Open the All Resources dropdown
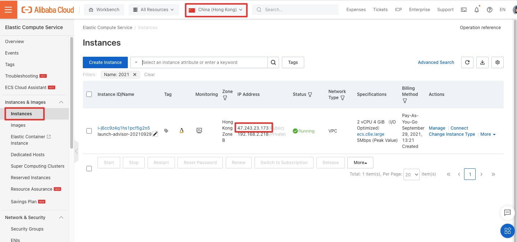The height and width of the screenshot is (242, 517). 154,10
